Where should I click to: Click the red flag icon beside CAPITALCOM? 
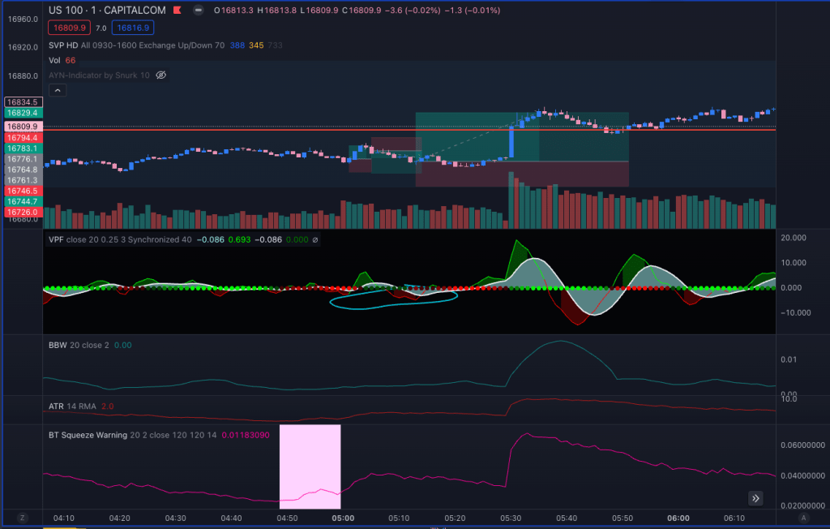click(x=176, y=11)
